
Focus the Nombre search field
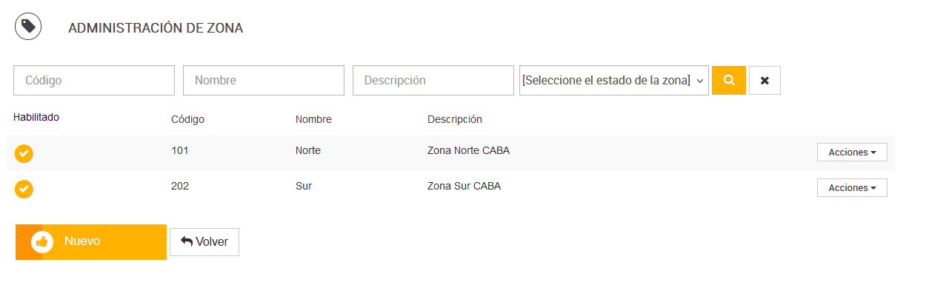point(264,80)
